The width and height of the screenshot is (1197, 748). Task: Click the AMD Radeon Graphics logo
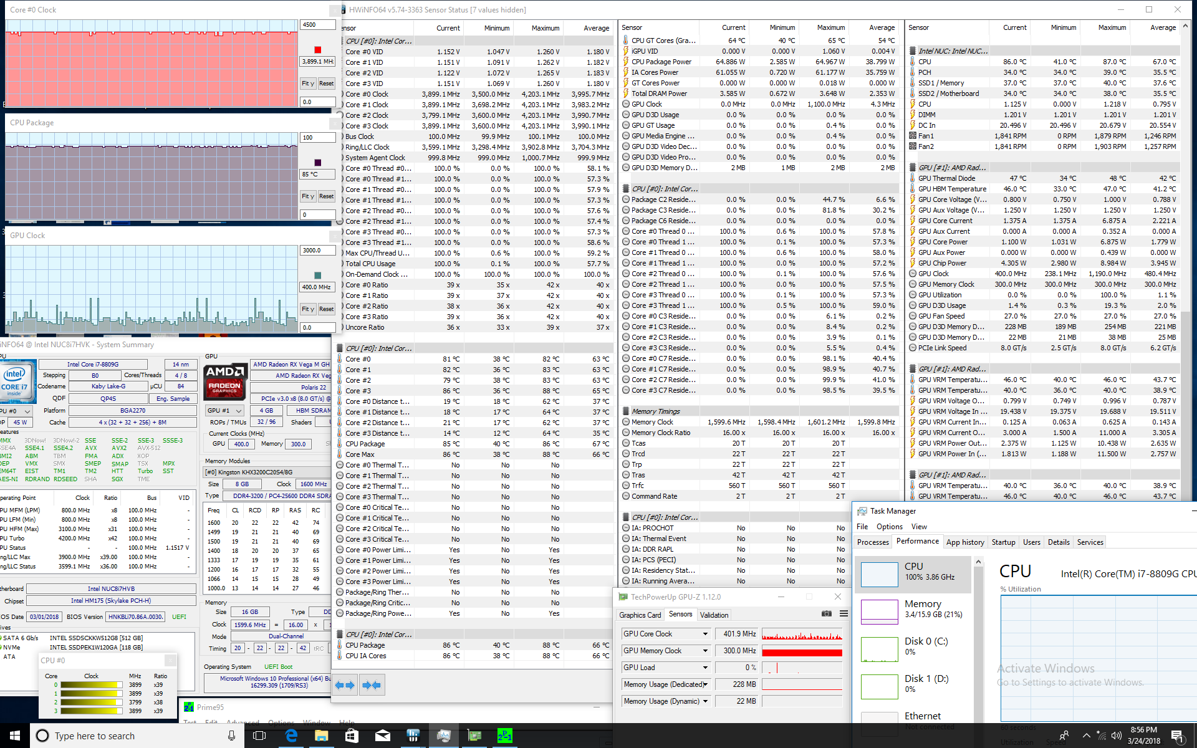pos(226,381)
